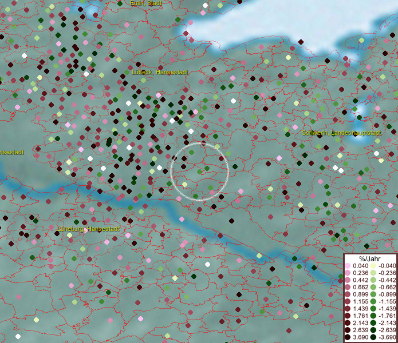Click the -1.761 legend value text

click(385, 316)
